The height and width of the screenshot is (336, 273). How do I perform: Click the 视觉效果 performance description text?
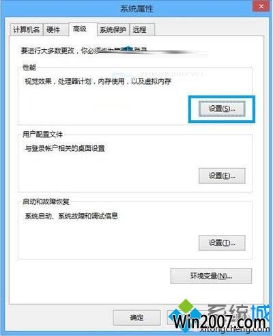coord(98,81)
